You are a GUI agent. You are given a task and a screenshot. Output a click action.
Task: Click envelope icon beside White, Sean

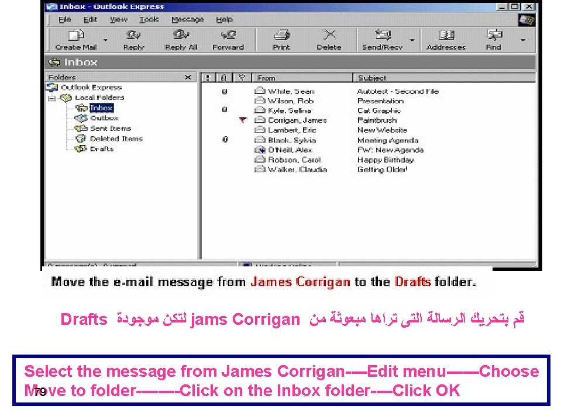[259, 91]
